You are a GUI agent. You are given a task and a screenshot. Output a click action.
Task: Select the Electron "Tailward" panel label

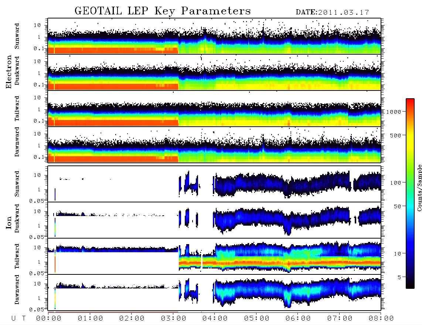tap(17, 109)
